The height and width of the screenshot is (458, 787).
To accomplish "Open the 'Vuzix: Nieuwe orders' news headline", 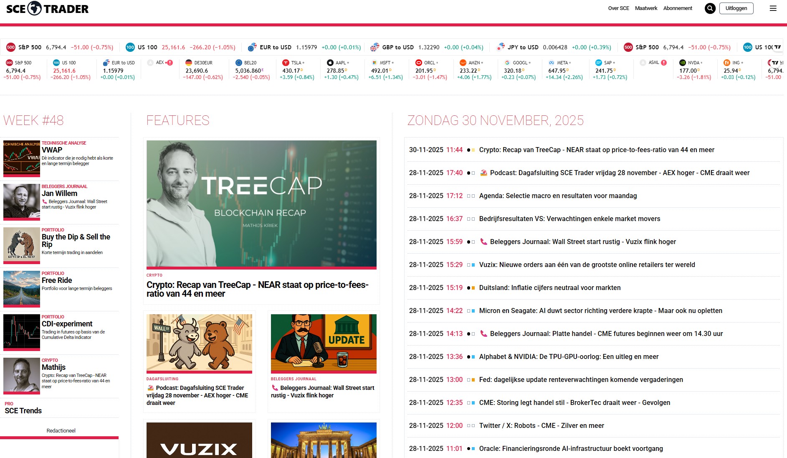I will pyautogui.click(x=587, y=265).
